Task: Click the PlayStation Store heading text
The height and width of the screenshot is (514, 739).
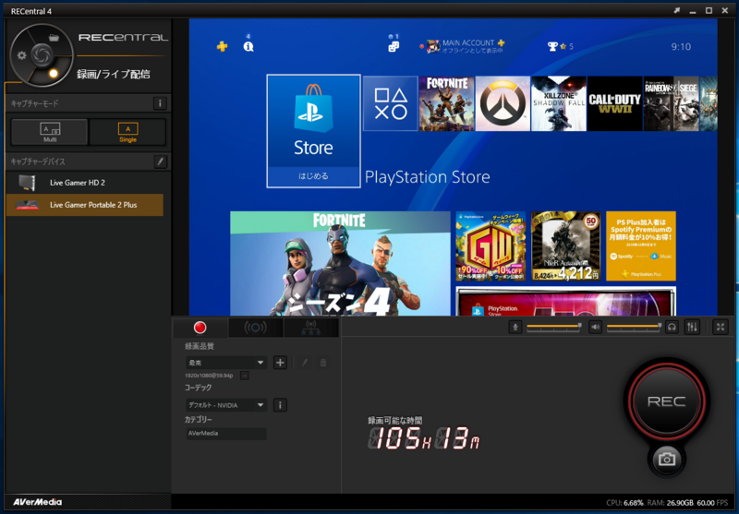Action: [x=428, y=177]
